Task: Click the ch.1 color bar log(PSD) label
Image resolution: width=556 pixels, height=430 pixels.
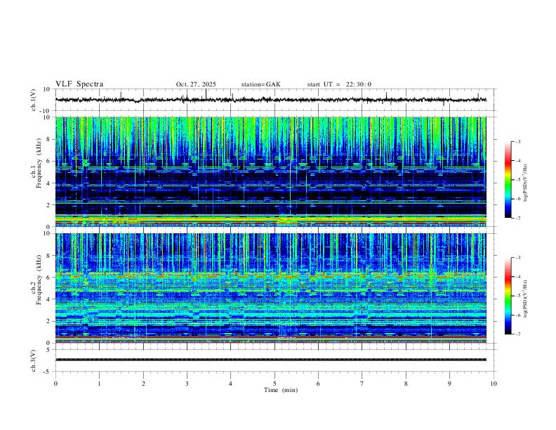Action: [x=525, y=183]
